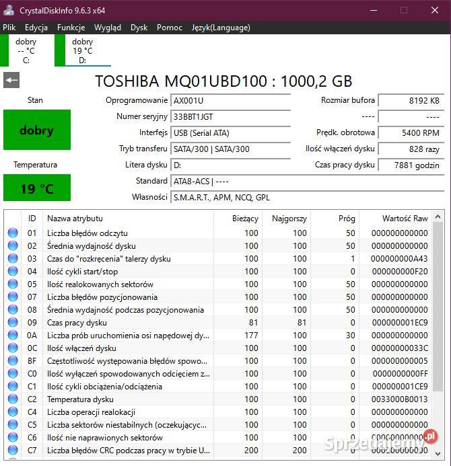451x466 pixels.
Task: Click raw value 000000001EC9
Action: (400, 323)
